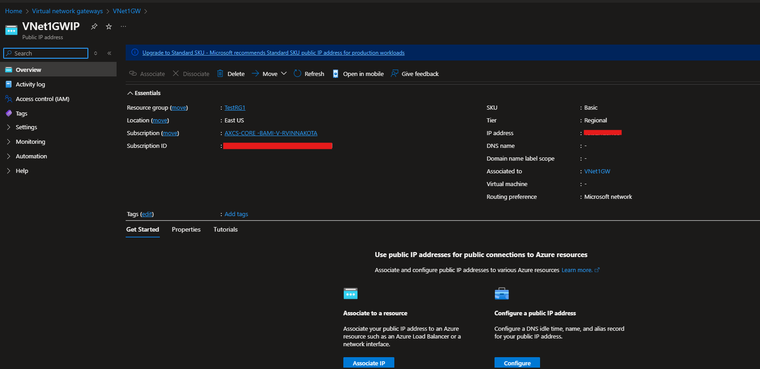Open the associated VNet1GW link
Screen dimensions: 760x369
click(x=597, y=172)
